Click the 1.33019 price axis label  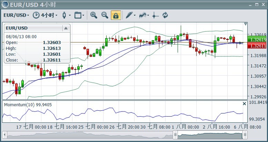coord(258,35)
